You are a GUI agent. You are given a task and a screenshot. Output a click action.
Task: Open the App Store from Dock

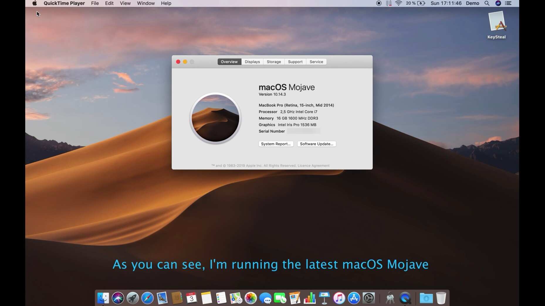tap(354, 298)
